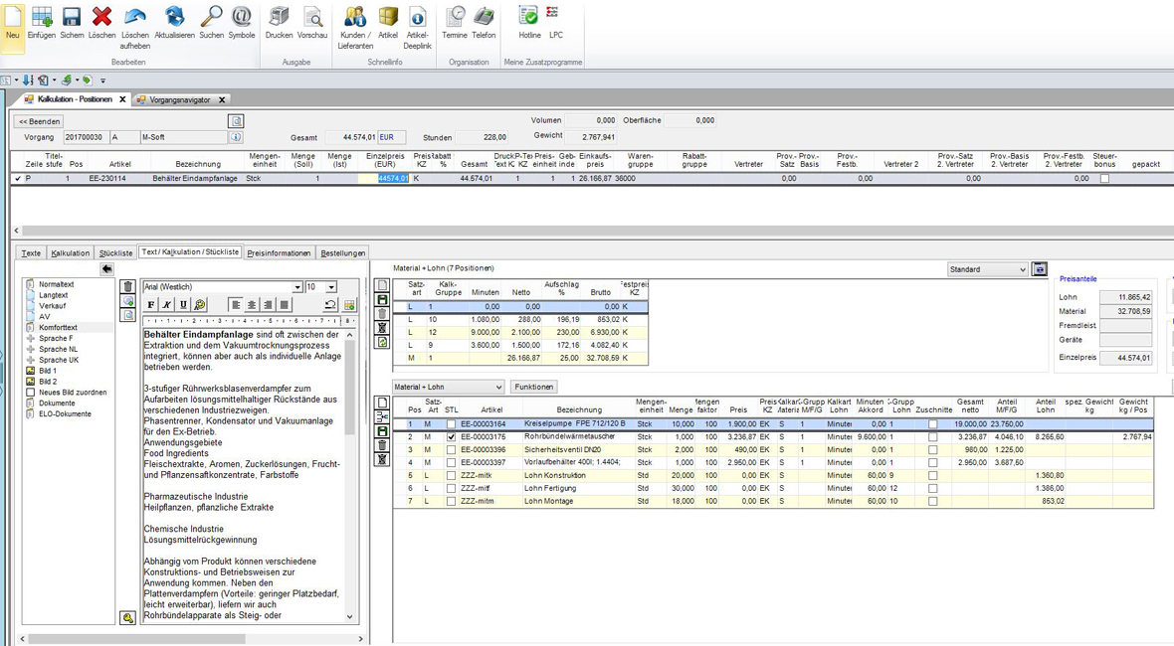Click the << Beenden button

[40, 121]
